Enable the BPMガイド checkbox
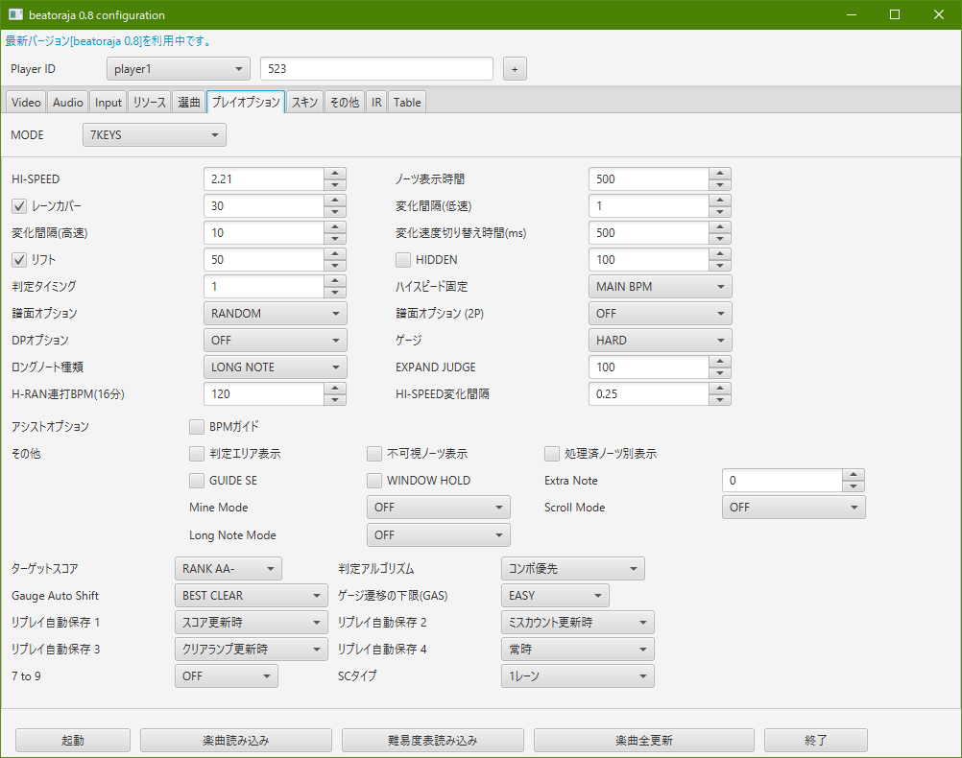Viewport: 962px width, 758px height. tap(197, 427)
